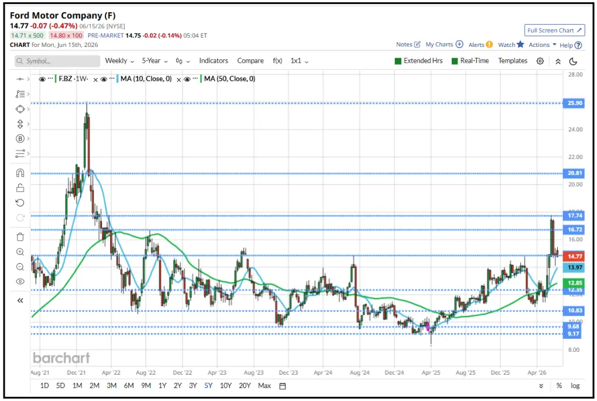597x401 pixels.
Task: Open the Full Screen Chart
Action: coord(554,30)
